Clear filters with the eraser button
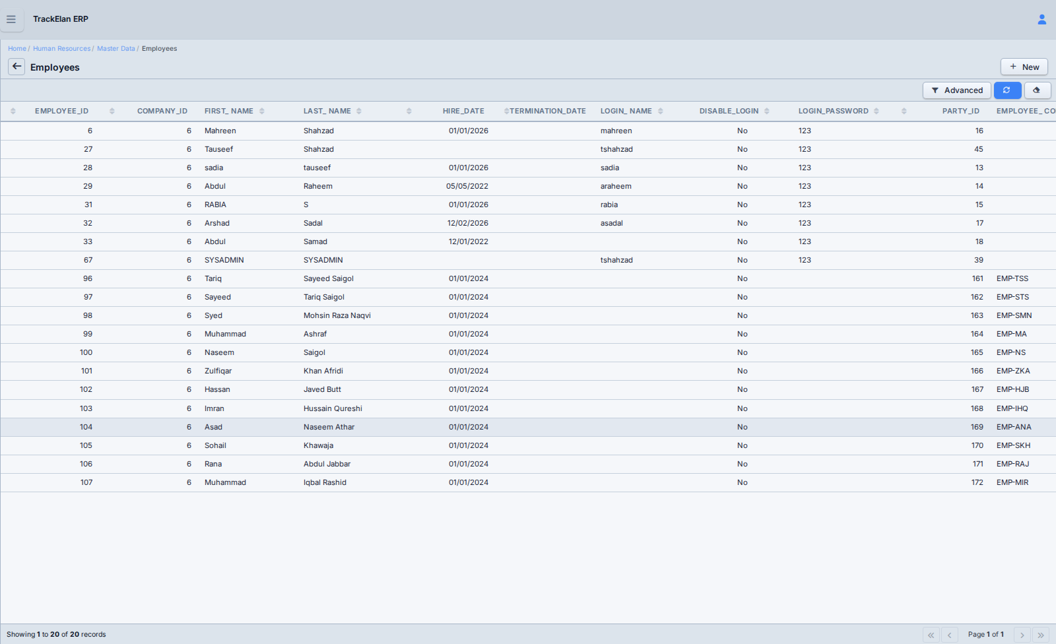The width and height of the screenshot is (1056, 644). pyautogui.click(x=1037, y=90)
